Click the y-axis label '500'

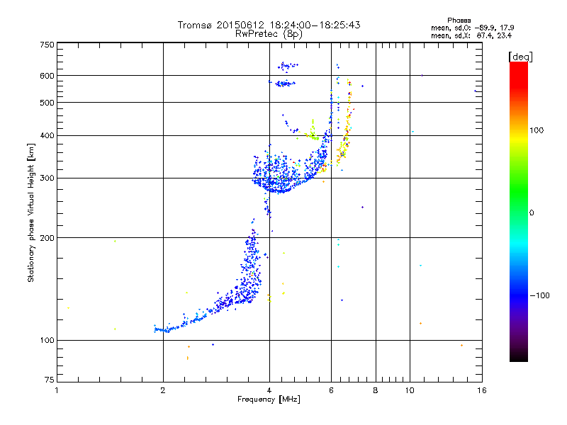click(x=47, y=103)
